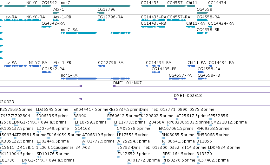Select the CG14435-RB transcript
The image size is (270, 165).
153,27
